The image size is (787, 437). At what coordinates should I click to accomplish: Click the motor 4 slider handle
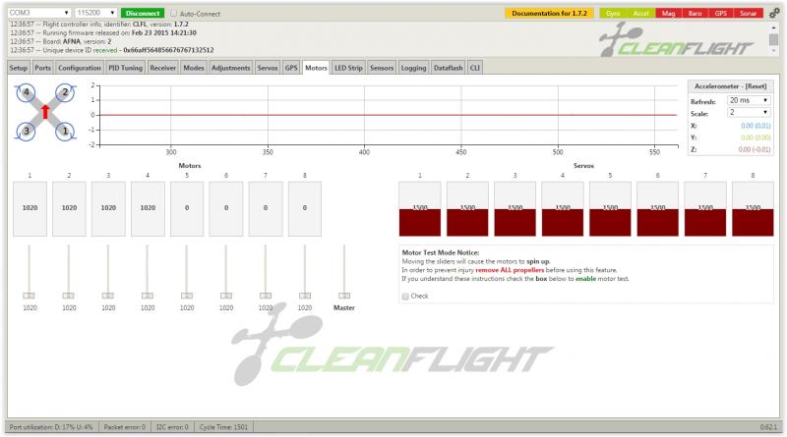click(147, 296)
